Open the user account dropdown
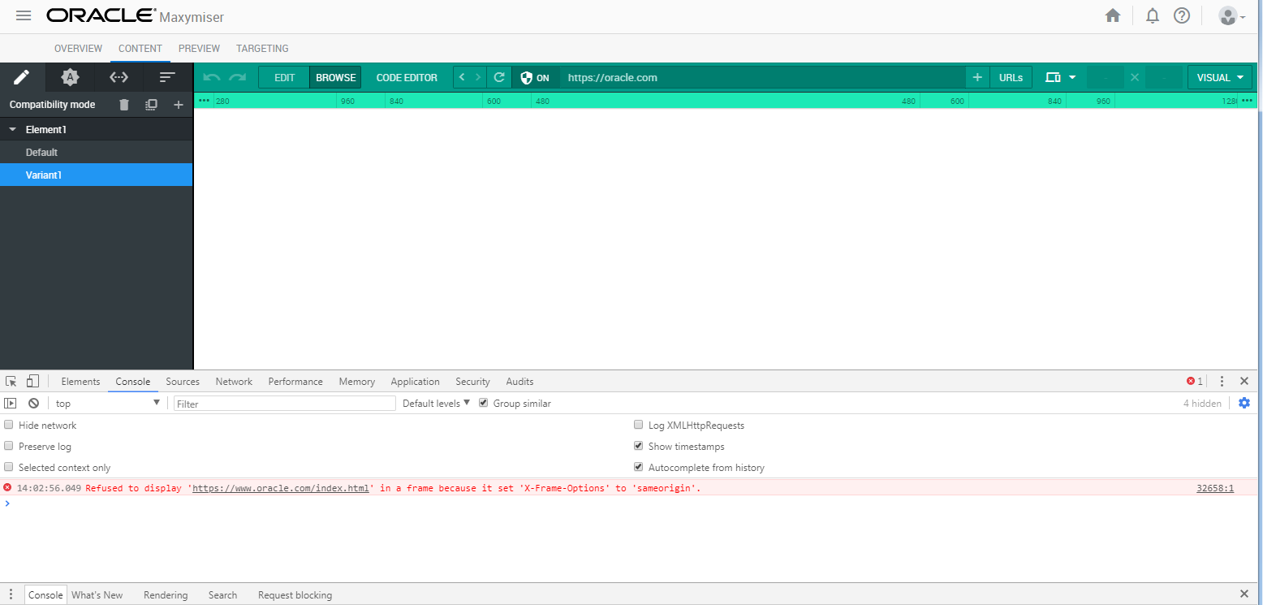Screen dimensions: 1263x605 tap(1232, 16)
